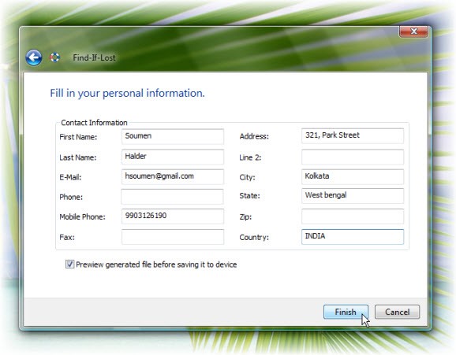Focus the empty Line 2 address field
This screenshot has width=456, height=355.
click(x=353, y=157)
